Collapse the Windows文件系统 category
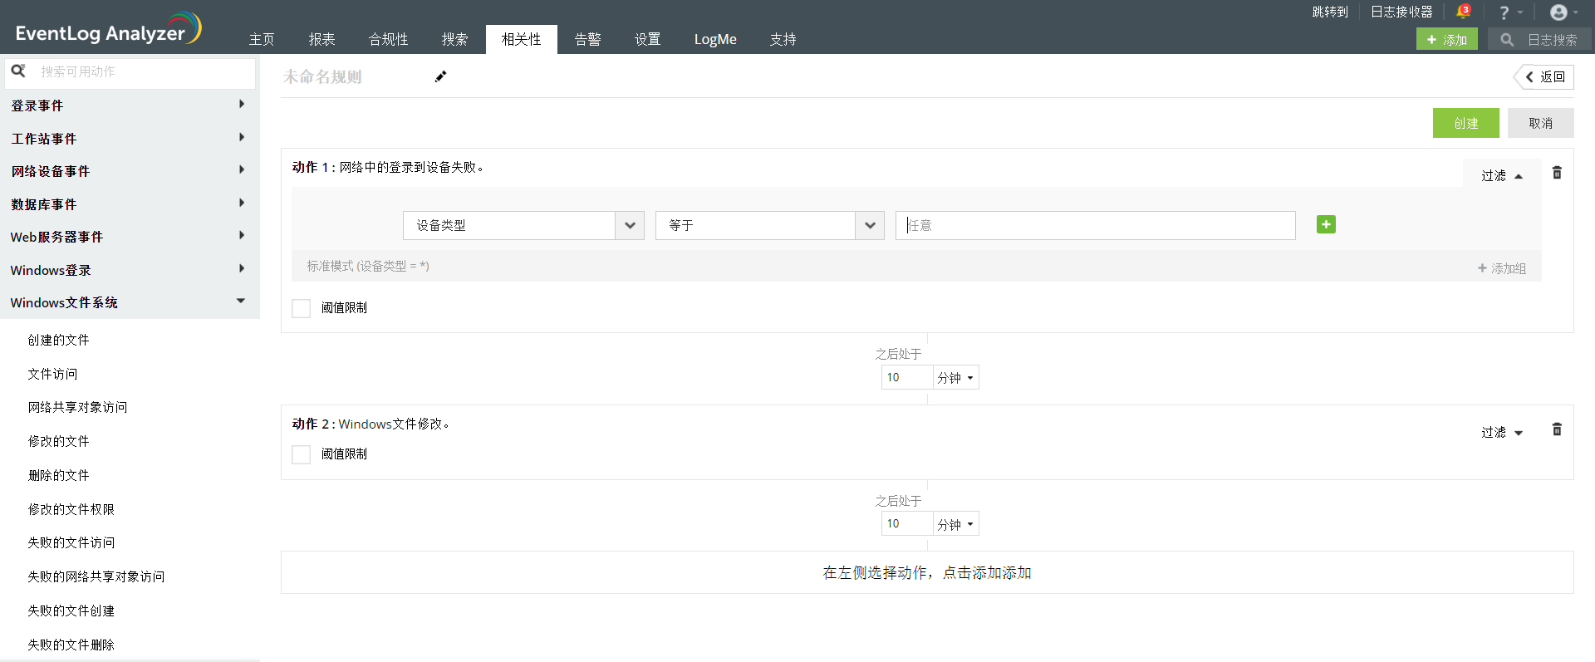 coord(130,302)
